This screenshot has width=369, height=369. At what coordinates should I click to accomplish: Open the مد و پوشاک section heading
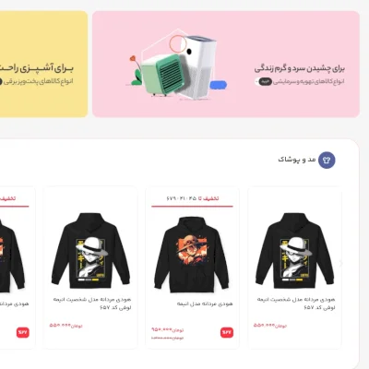(297, 160)
